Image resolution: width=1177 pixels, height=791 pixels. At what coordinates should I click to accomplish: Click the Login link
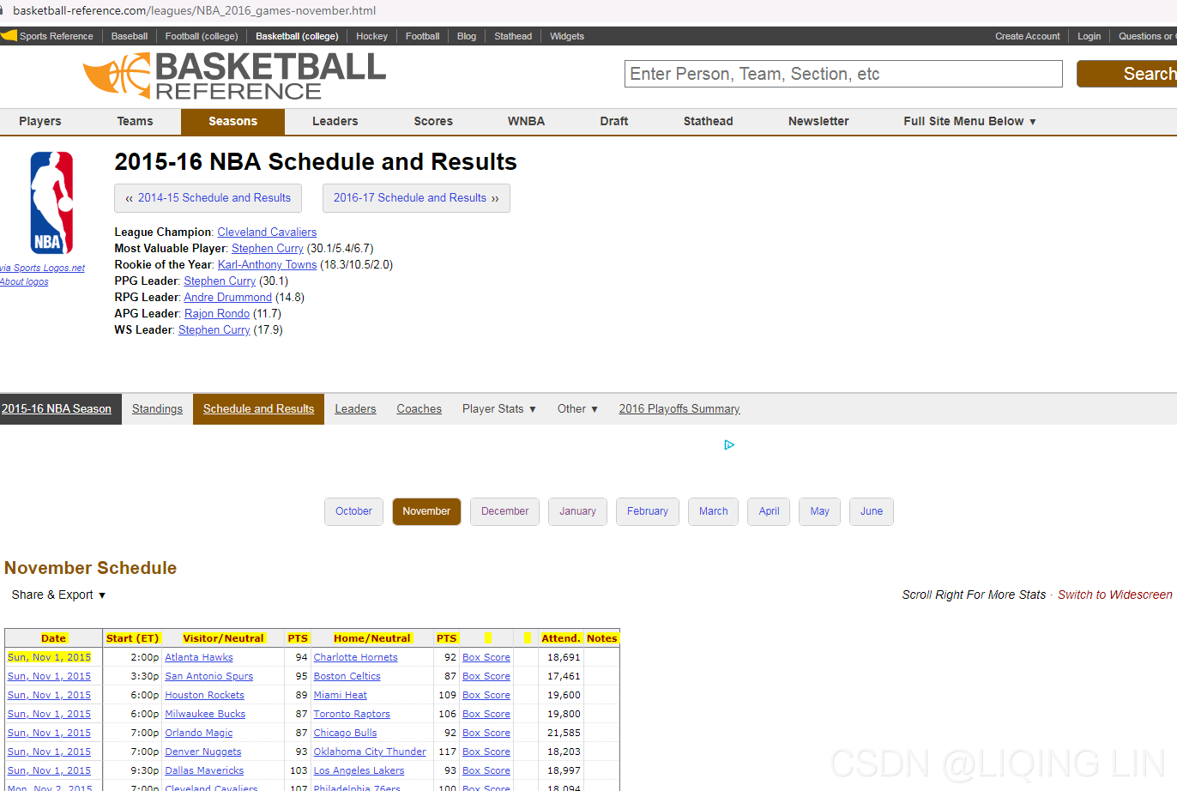pyautogui.click(x=1089, y=36)
